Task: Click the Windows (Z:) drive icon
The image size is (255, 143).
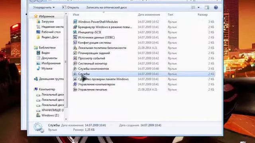Action: [x=38, y=115]
